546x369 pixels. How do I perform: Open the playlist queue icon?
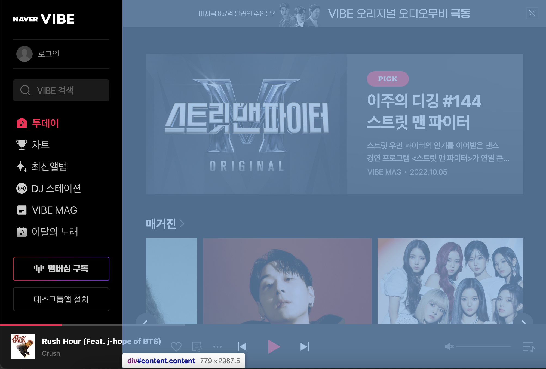pos(529,347)
